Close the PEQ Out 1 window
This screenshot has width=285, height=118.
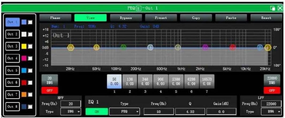pyautogui.click(x=280, y=8)
